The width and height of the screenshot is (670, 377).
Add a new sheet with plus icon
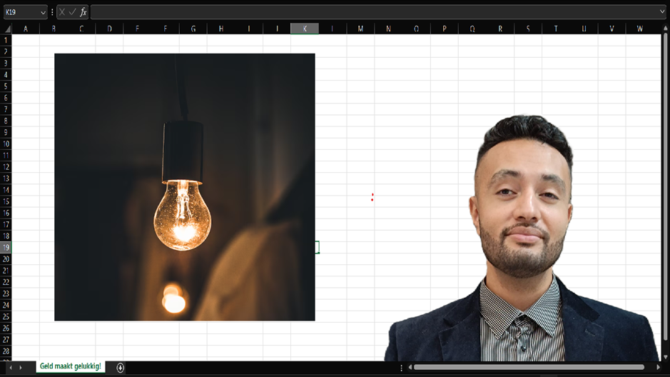click(121, 367)
